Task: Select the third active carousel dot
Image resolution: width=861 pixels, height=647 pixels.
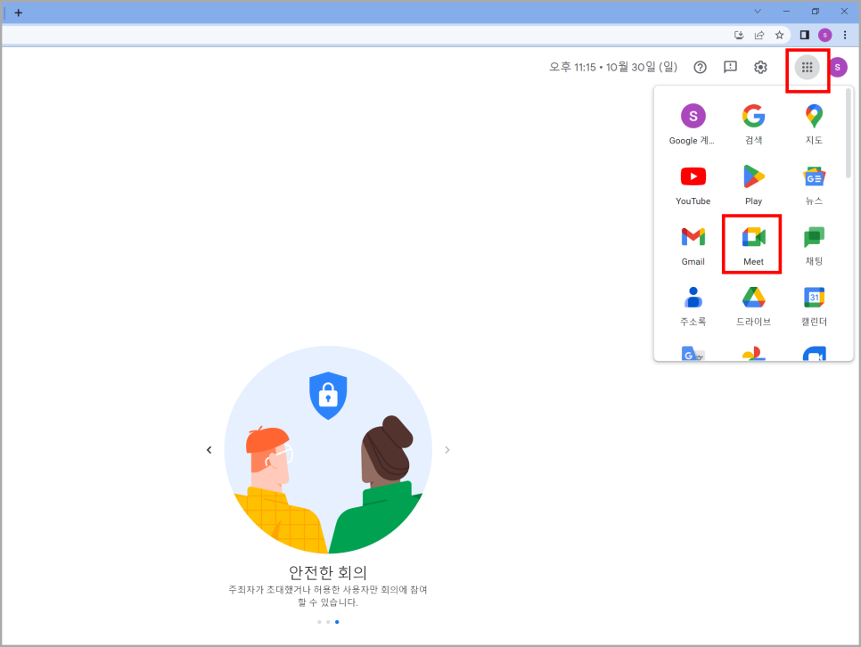Action: pos(337,622)
